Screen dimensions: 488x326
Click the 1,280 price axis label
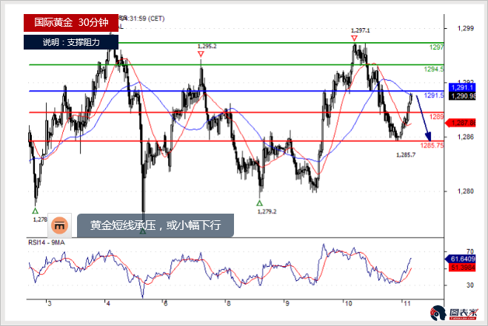click(465, 191)
